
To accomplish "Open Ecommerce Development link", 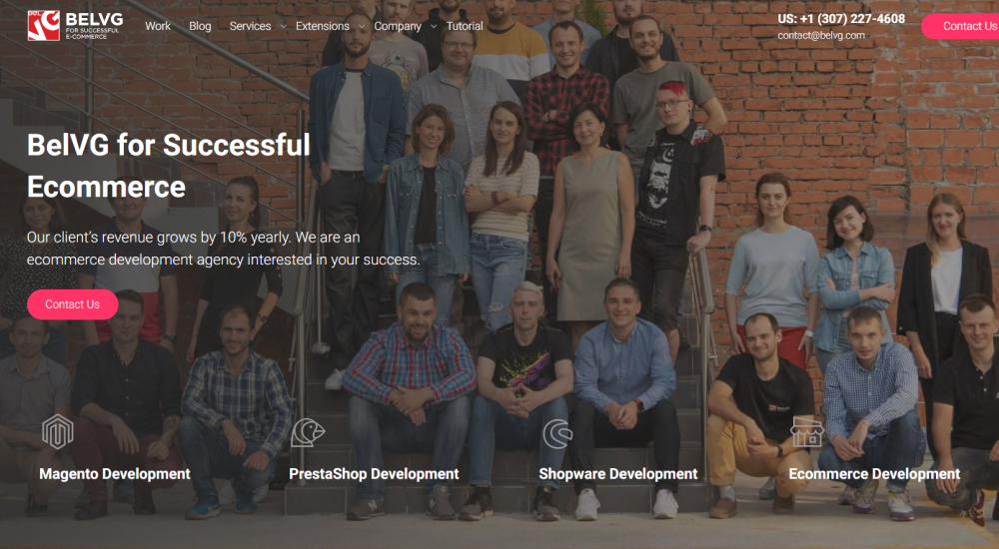I will (874, 474).
